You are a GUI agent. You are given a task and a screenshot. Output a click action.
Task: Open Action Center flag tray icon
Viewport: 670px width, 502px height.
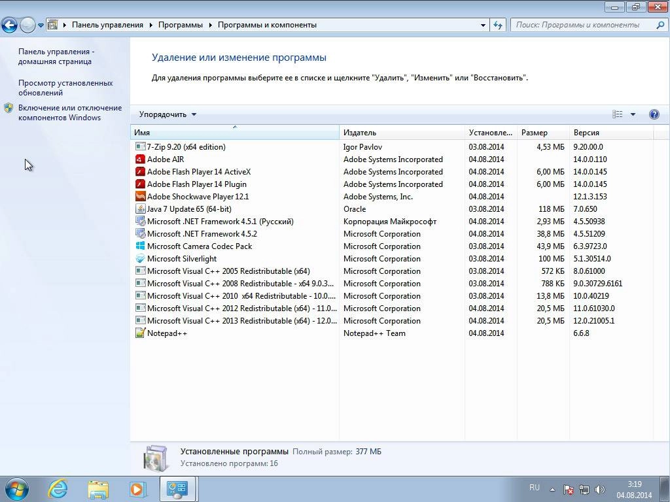pos(569,489)
